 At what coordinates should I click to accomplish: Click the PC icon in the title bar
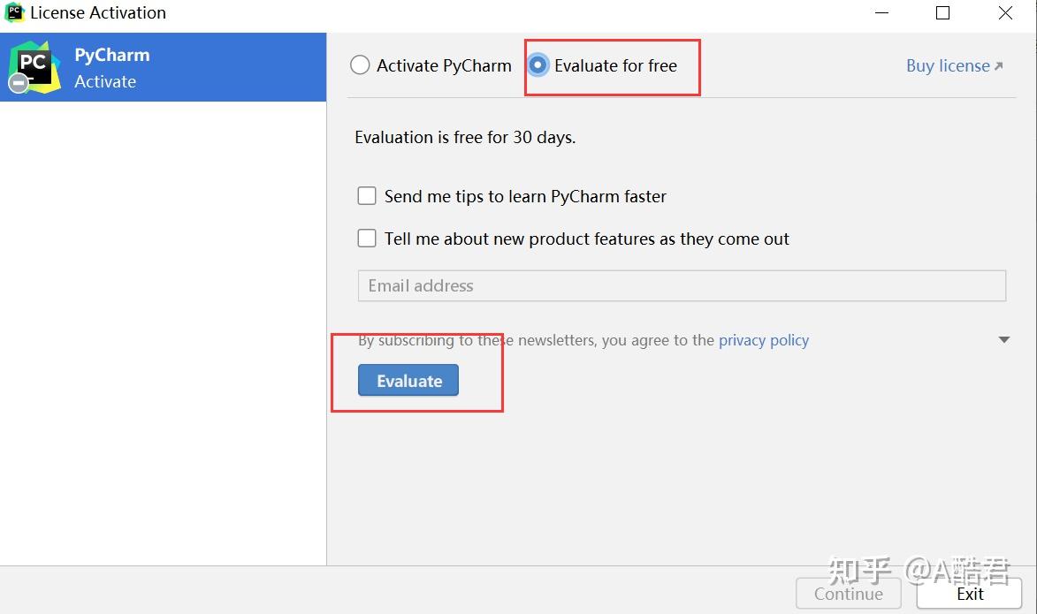point(12,12)
